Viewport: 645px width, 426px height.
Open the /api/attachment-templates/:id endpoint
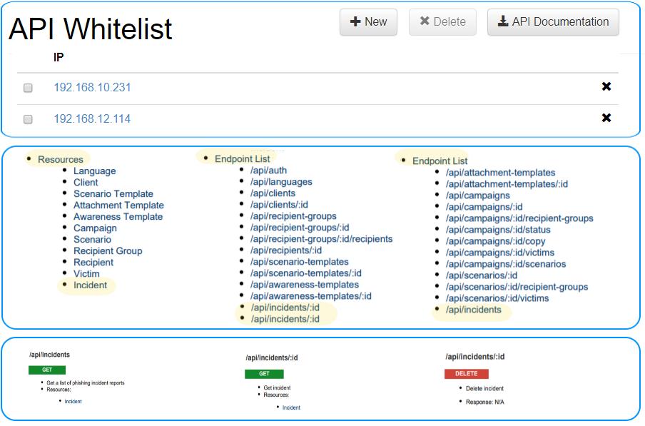coord(507,184)
